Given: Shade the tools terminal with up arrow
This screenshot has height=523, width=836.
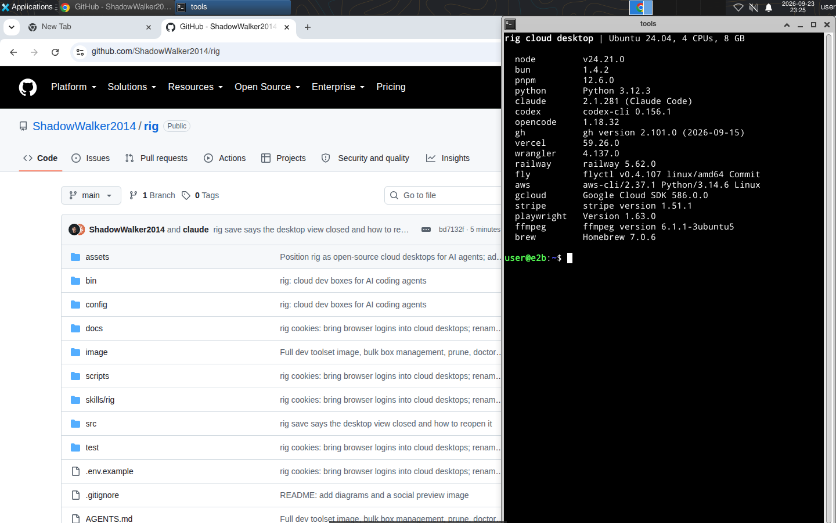Looking at the screenshot, I should point(787,24).
